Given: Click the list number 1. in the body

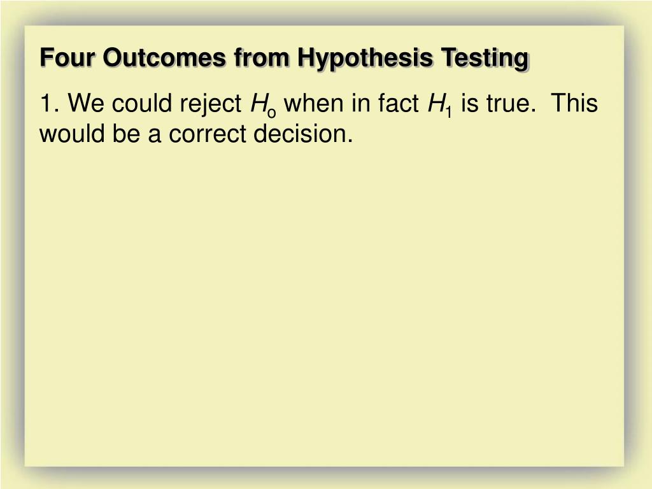Looking at the screenshot, I should [50, 103].
